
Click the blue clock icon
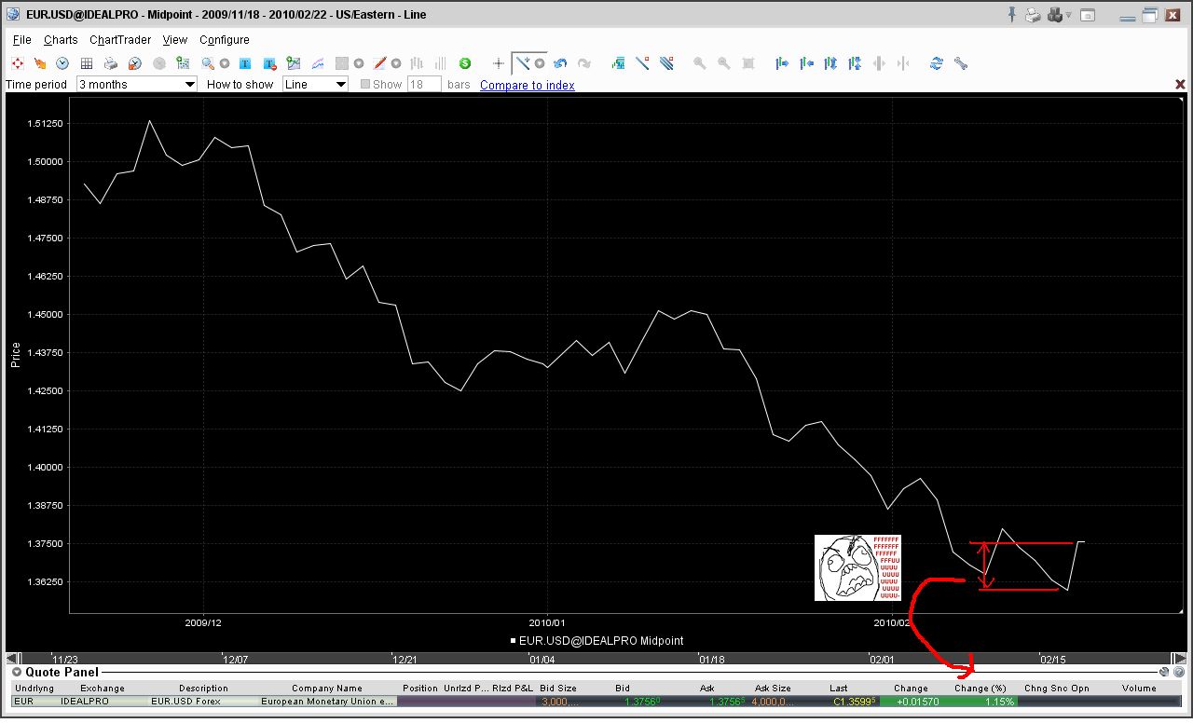tap(62, 63)
